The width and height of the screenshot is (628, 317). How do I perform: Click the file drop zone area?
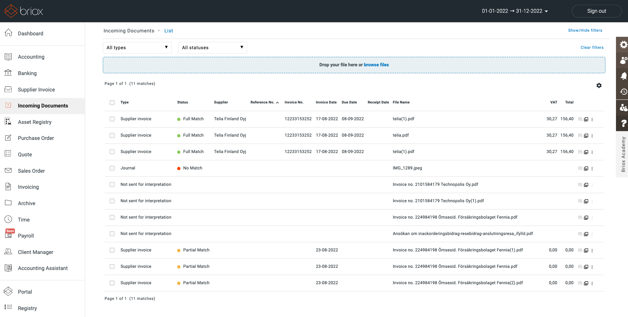click(x=354, y=65)
